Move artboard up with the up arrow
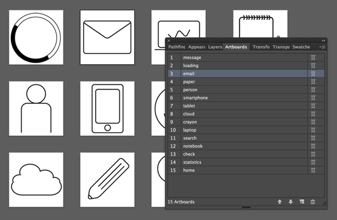 (x=280, y=202)
